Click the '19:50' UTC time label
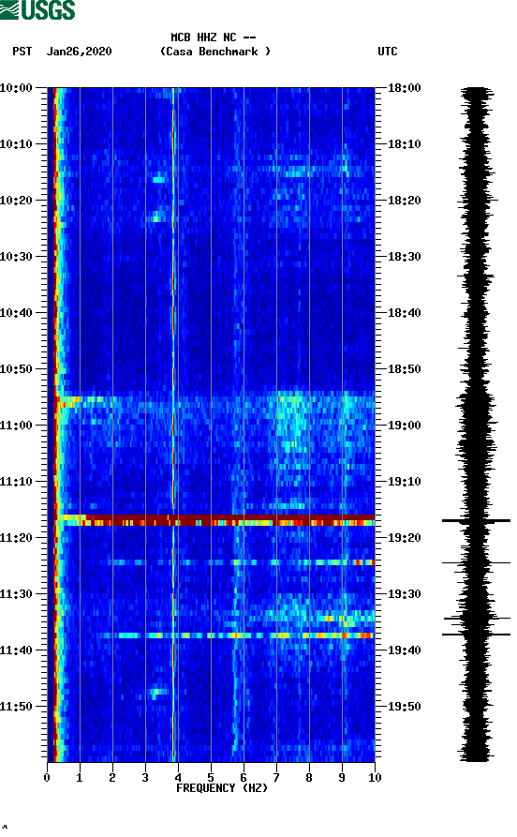 (x=405, y=706)
